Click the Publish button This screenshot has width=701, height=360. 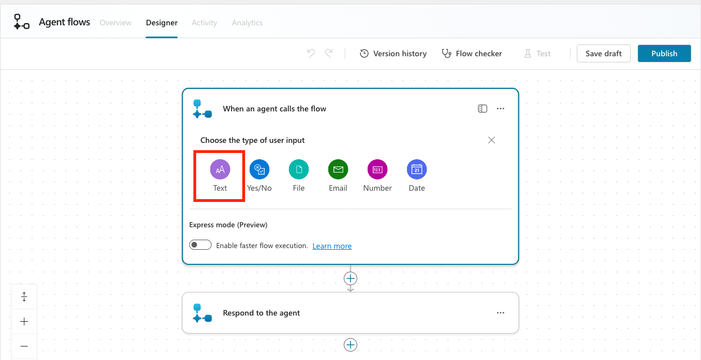(x=664, y=53)
